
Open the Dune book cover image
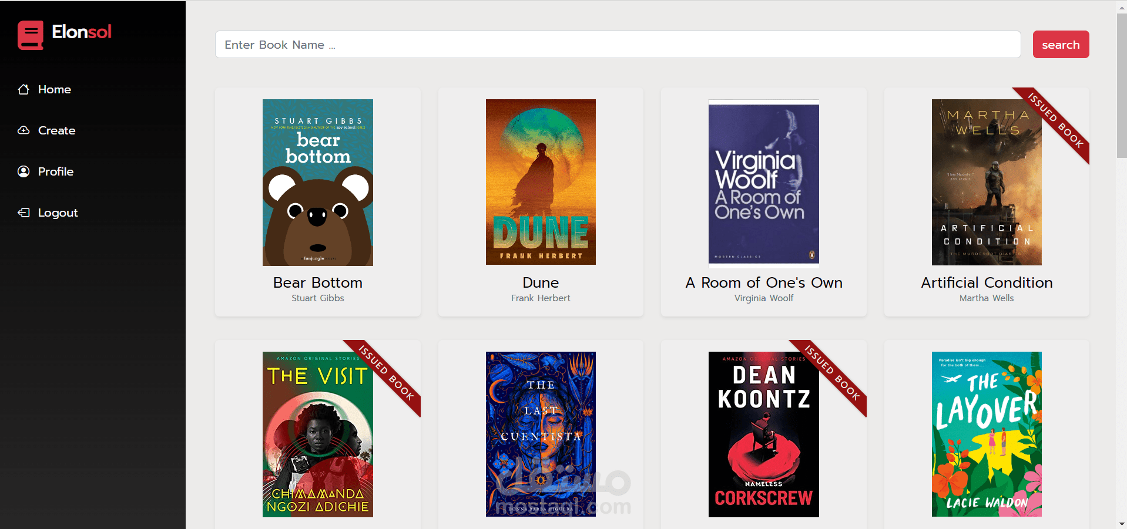541,182
